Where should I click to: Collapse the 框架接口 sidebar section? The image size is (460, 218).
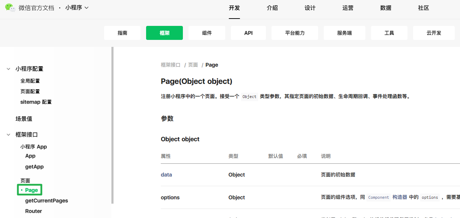pos(8,135)
